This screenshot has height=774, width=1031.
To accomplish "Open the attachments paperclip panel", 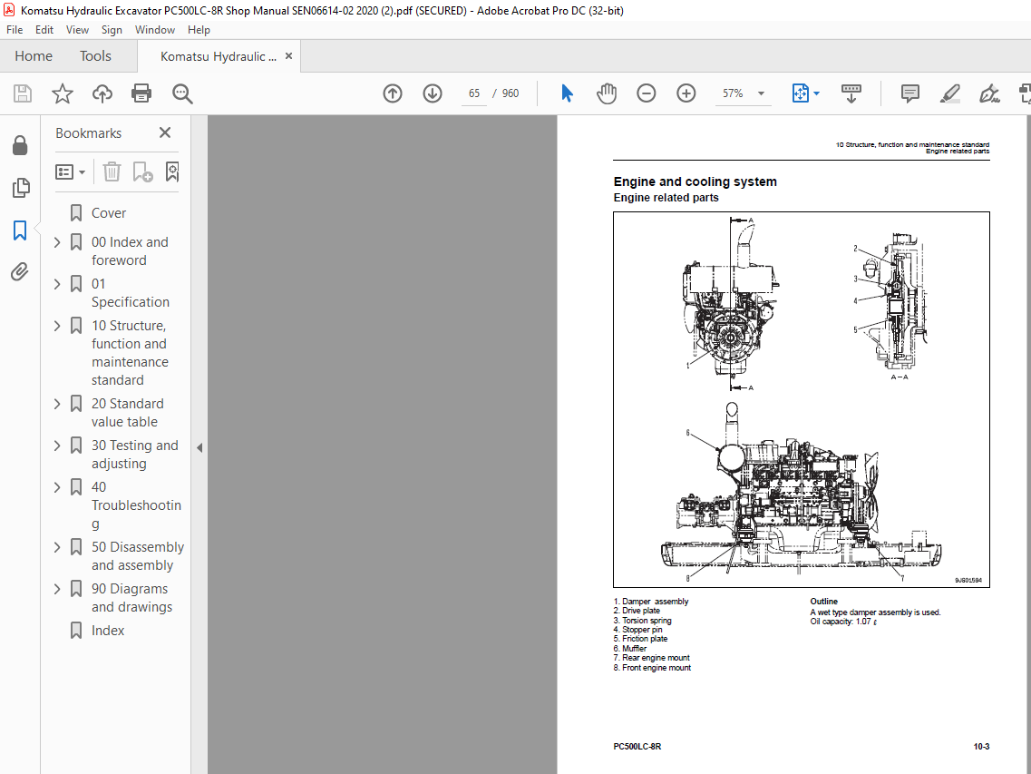I will pos(20,272).
